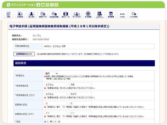This screenshot has width=167, height=125.
Task: Click the 変更後の氏名(カナ) セイ field
Action: pyautogui.click(x=56, y=113)
